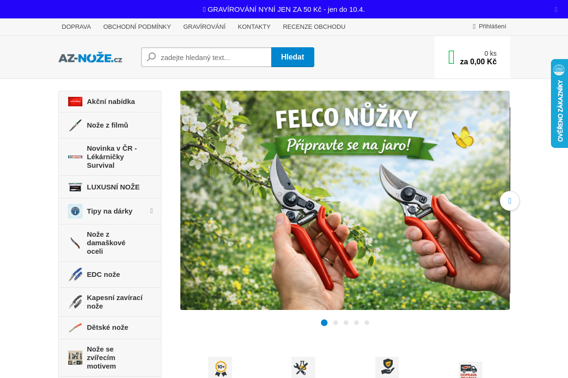Open the LUXUSNÍ NOŽE case icon

pos(75,187)
